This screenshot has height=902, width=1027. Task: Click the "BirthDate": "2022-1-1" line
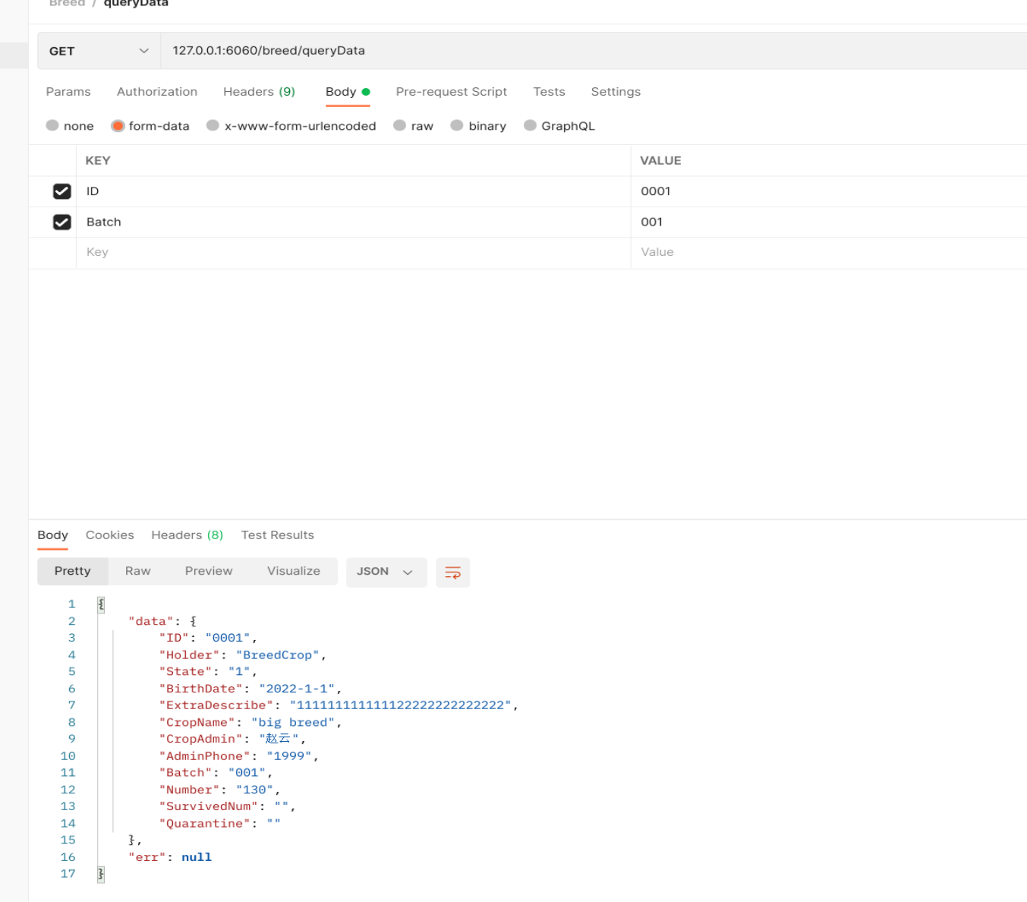250,689
